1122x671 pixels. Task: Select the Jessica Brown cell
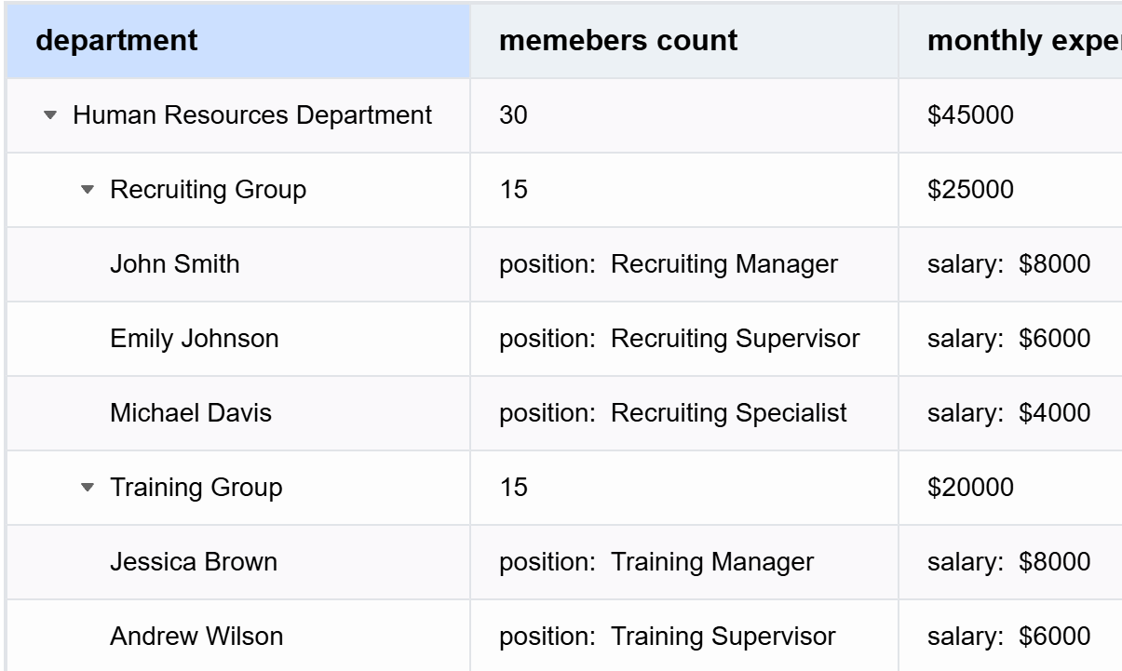coord(194,562)
